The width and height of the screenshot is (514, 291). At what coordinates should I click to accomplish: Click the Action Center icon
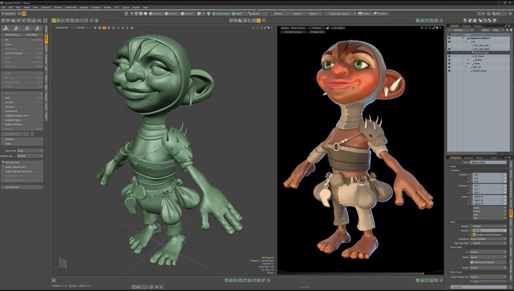point(221,14)
